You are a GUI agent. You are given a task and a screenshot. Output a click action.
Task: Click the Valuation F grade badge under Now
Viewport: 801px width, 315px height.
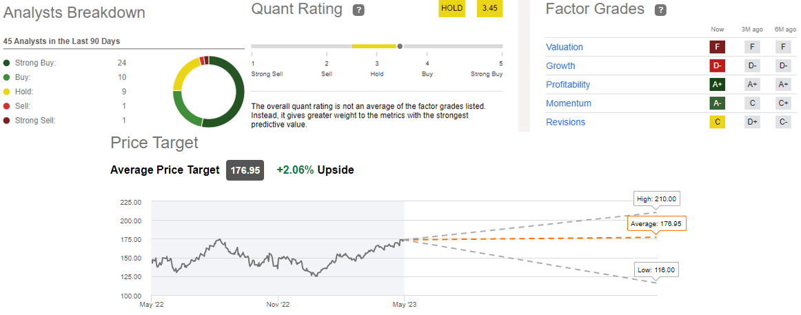717,48
